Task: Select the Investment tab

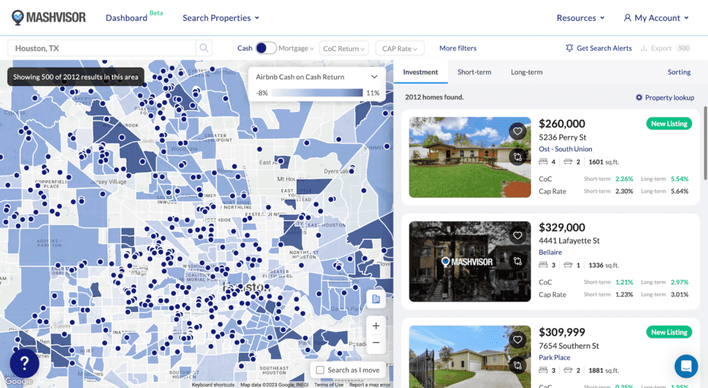Action: [420, 72]
